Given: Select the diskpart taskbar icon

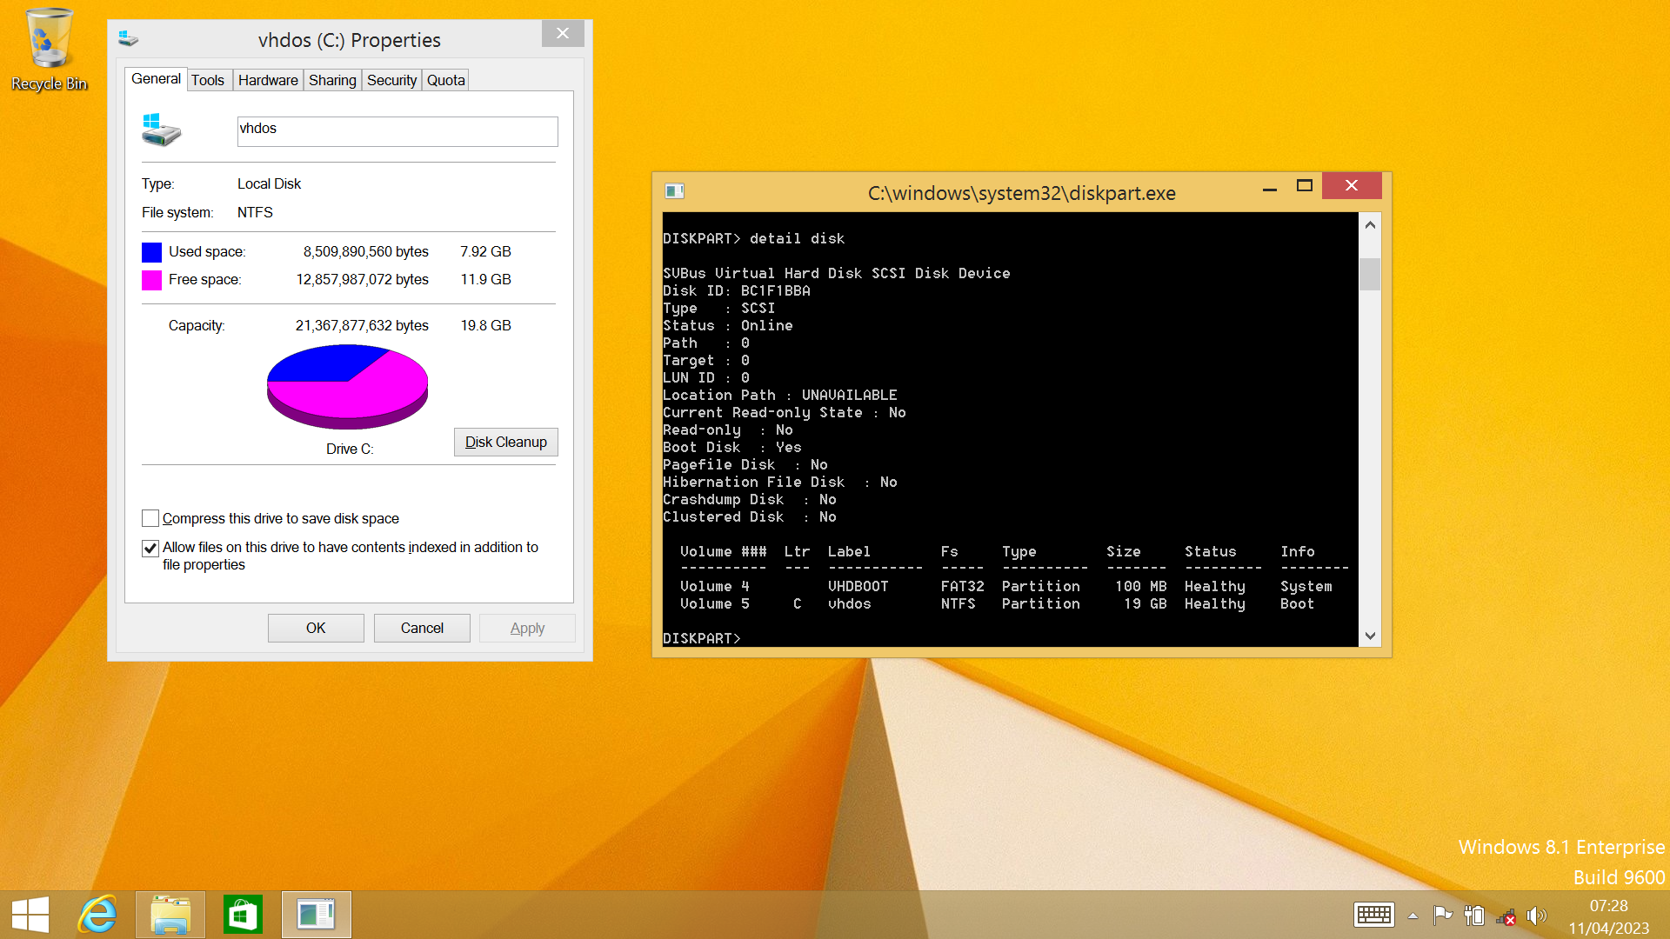Looking at the screenshot, I should (317, 916).
